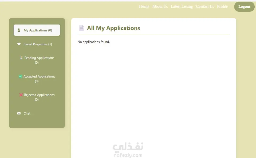Open the Chat section in the sidebar
This screenshot has height=158, width=256.
tap(37, 113)
